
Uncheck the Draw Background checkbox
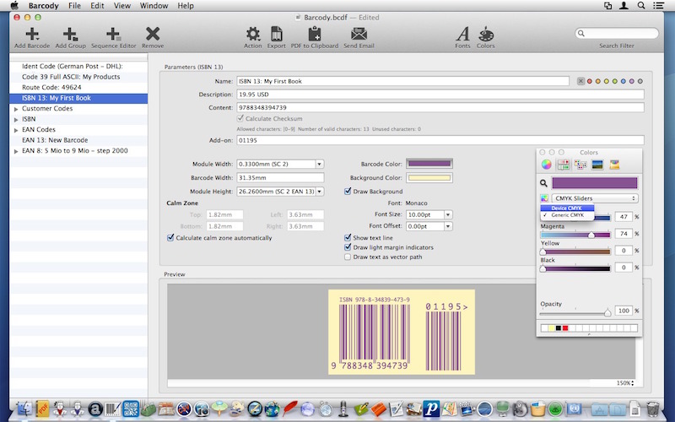coord(348,192)
